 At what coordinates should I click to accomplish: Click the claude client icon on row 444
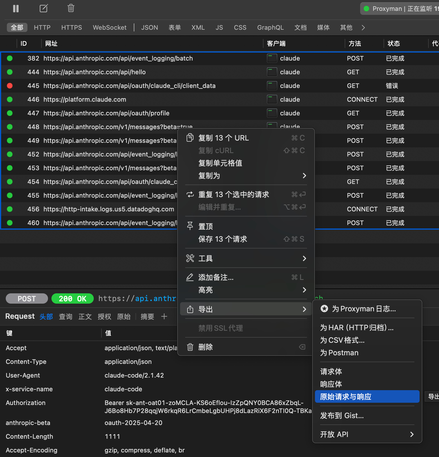272,72
